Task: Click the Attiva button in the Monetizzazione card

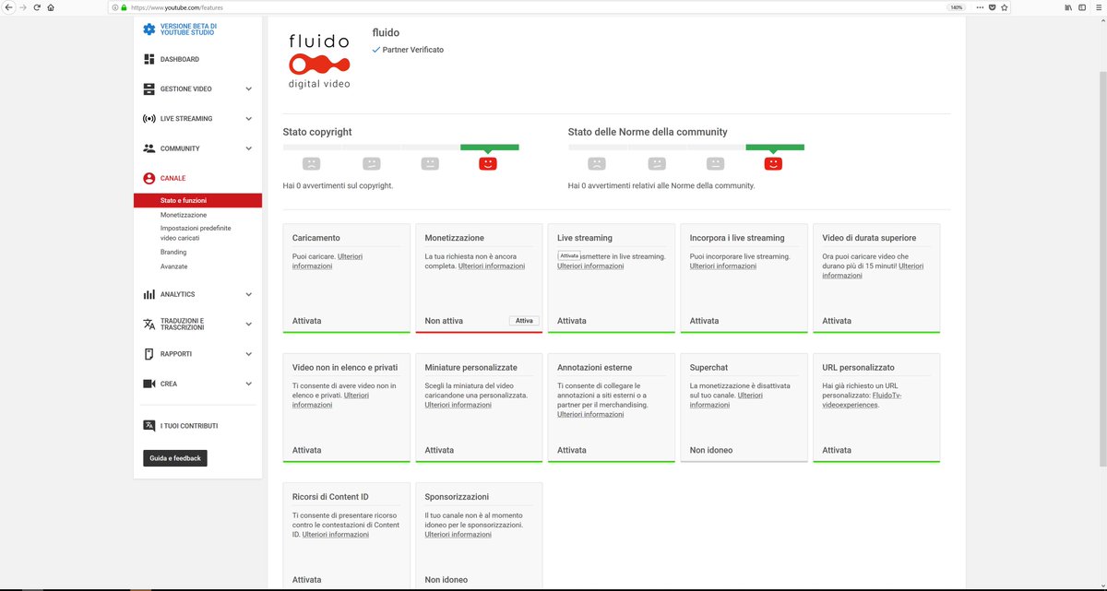Action: [524, 321]
